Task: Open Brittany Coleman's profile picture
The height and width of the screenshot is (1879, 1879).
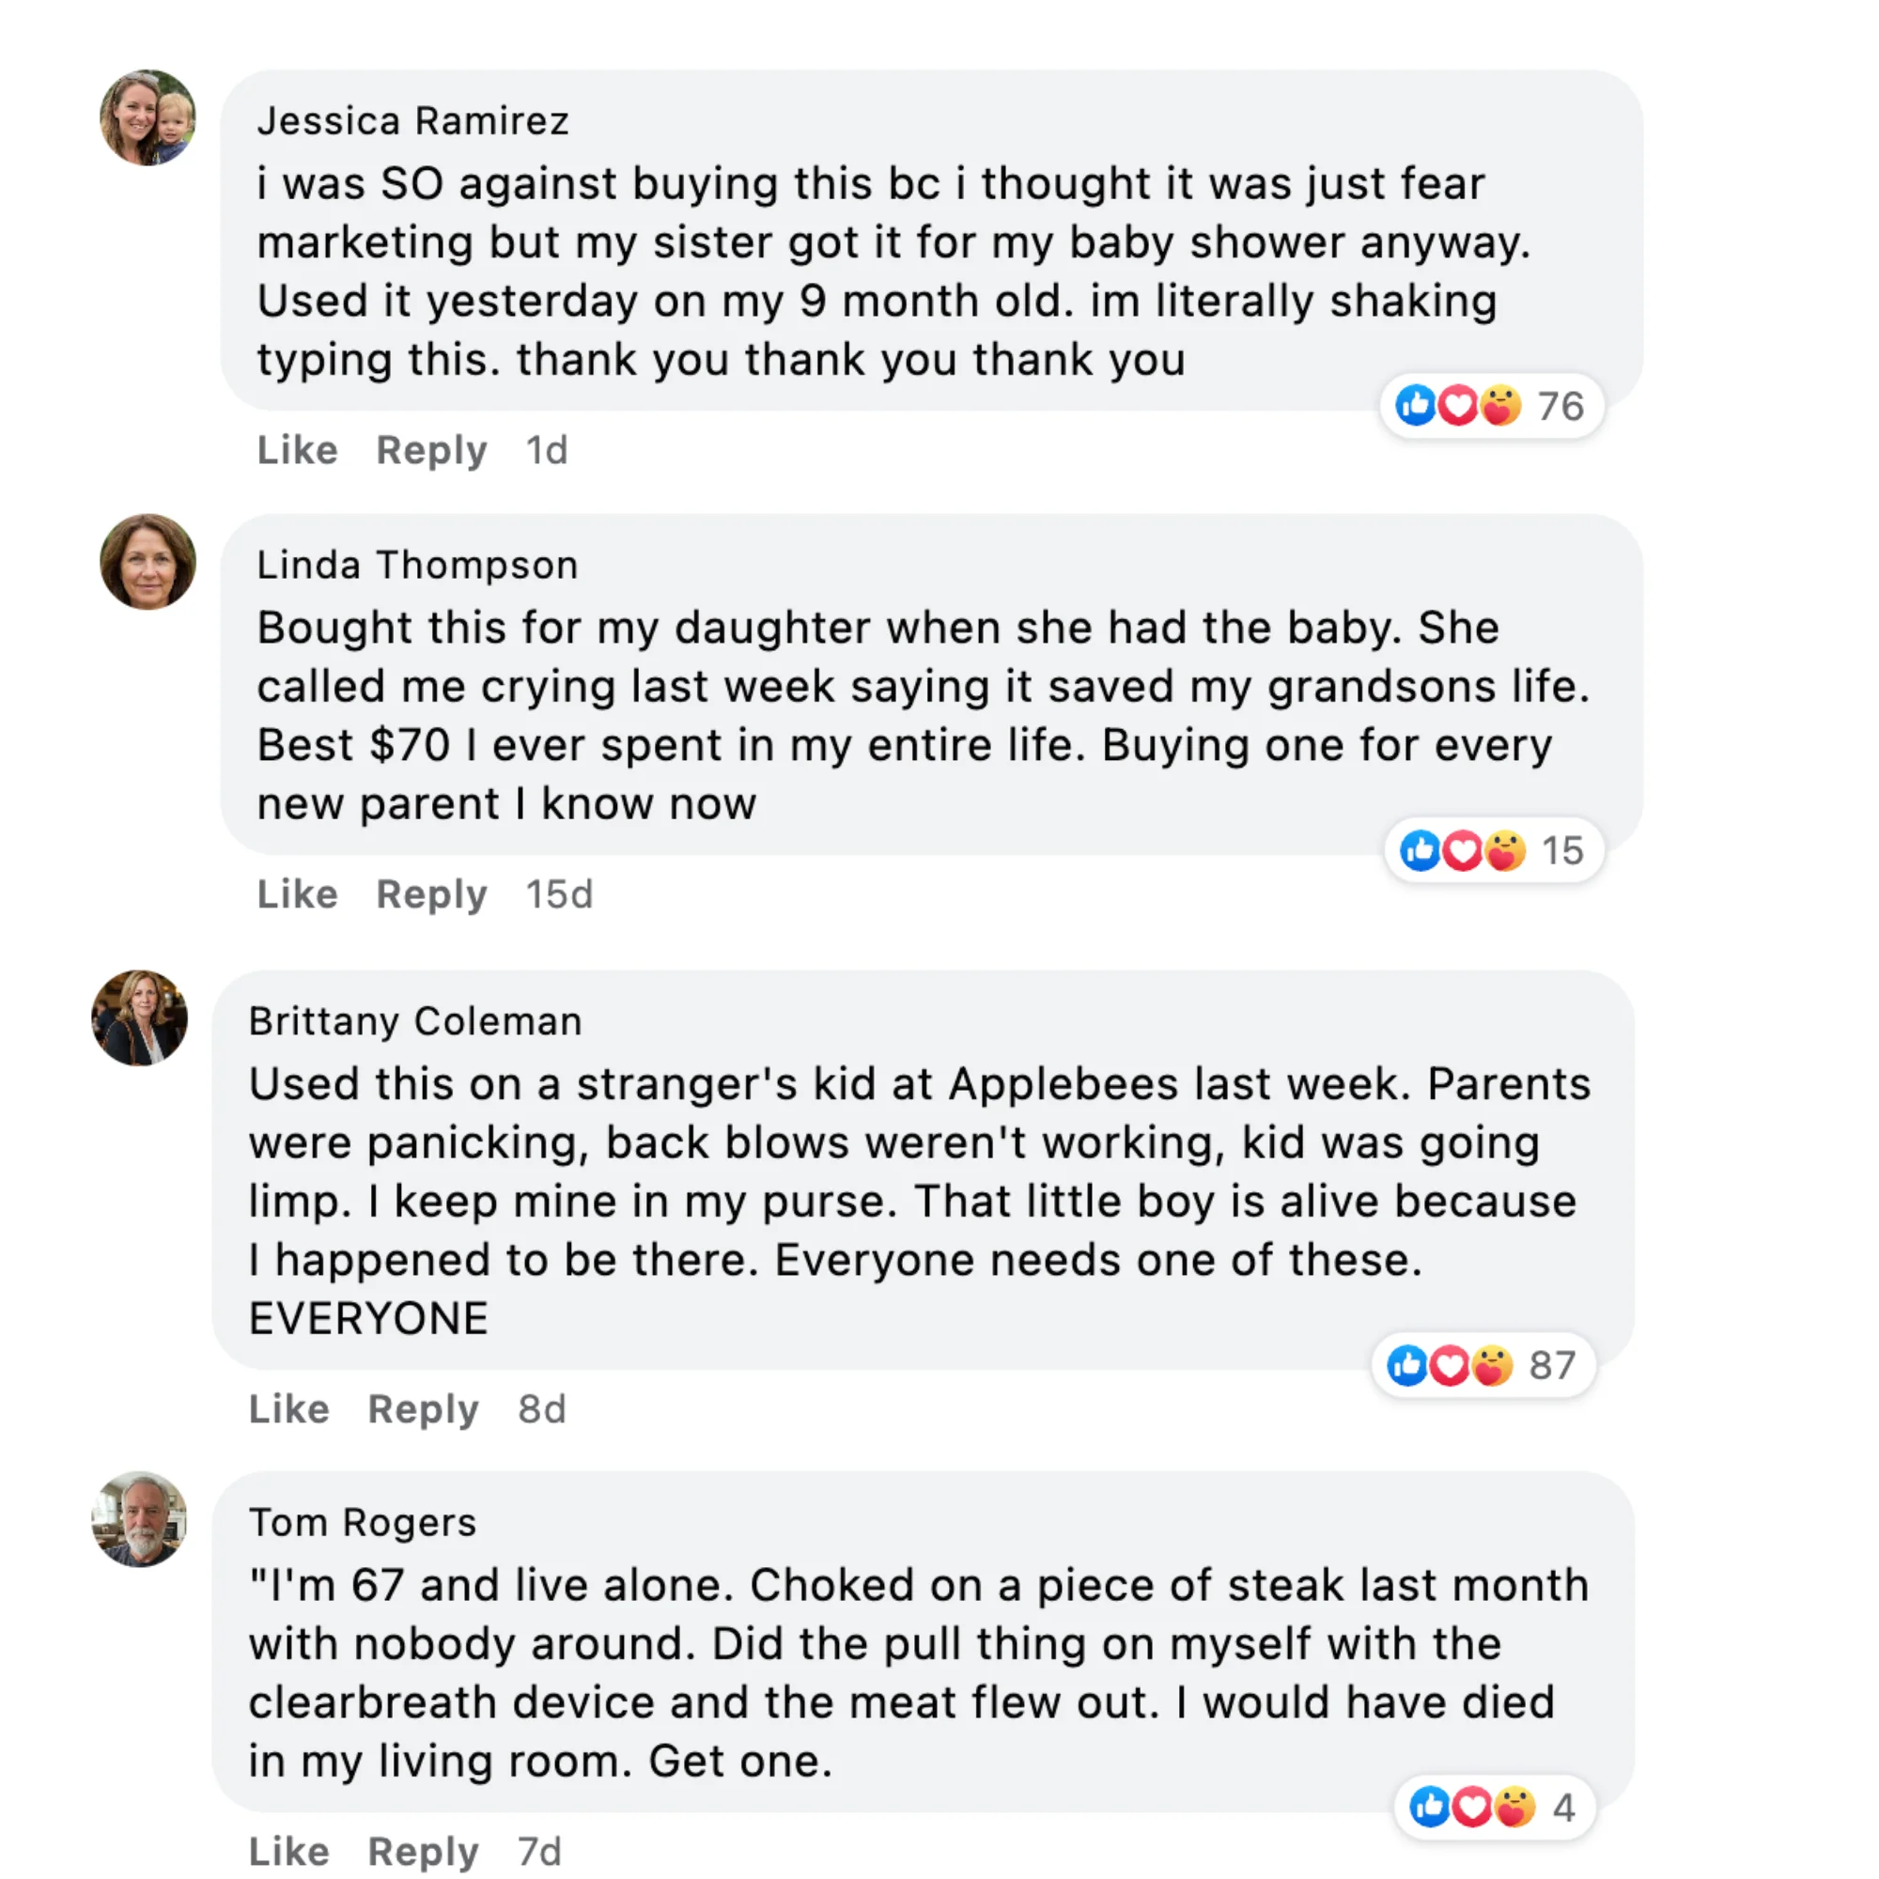Action: [x=140, y=1018]
